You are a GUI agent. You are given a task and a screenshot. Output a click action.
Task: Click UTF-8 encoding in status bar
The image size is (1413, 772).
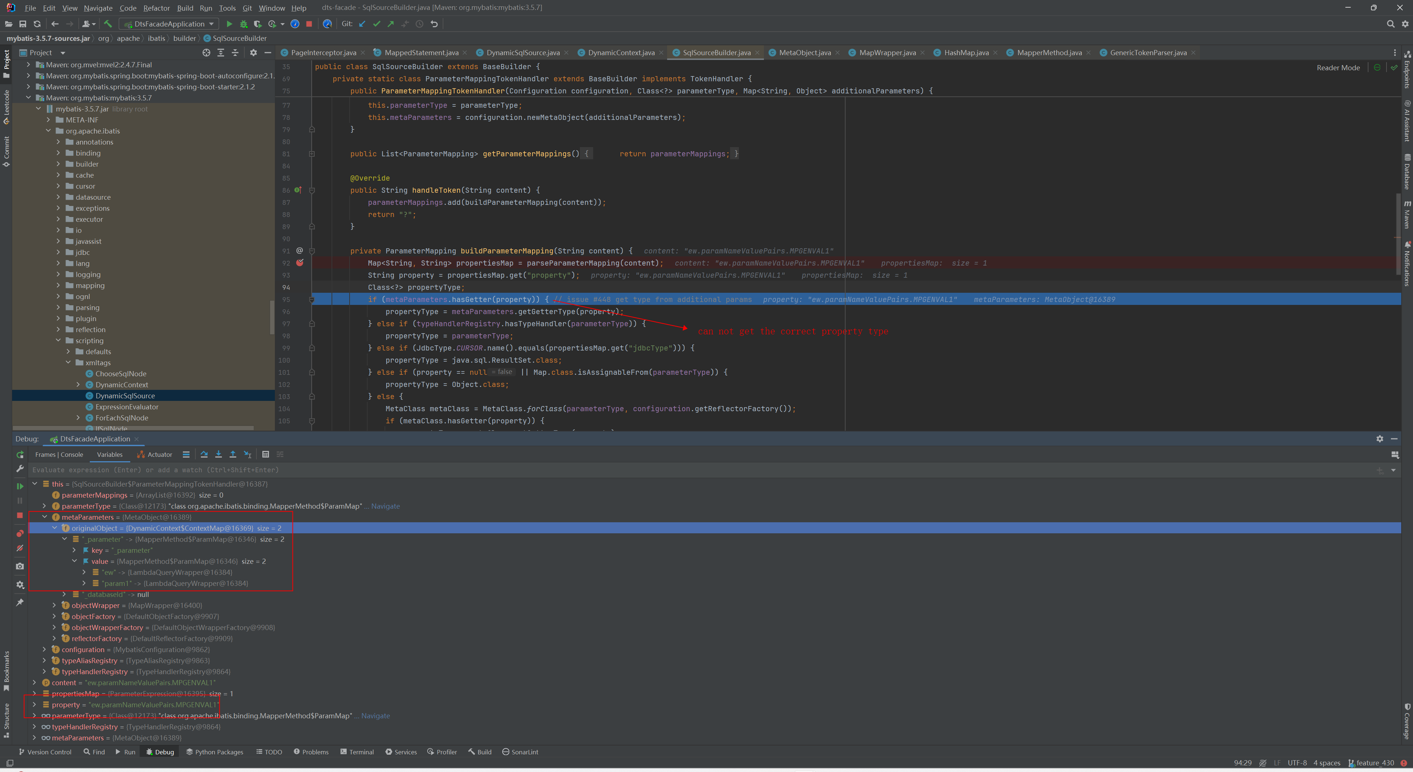1297,763
